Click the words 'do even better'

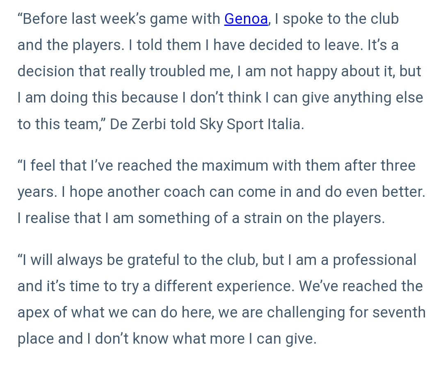375,192
